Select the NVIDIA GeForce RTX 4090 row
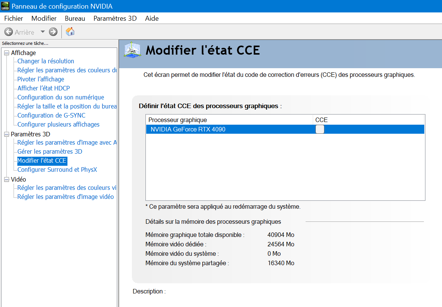Image resolution: width=442 pixels, height=307 pixels. pyautogui.click(x=188, y=129)
